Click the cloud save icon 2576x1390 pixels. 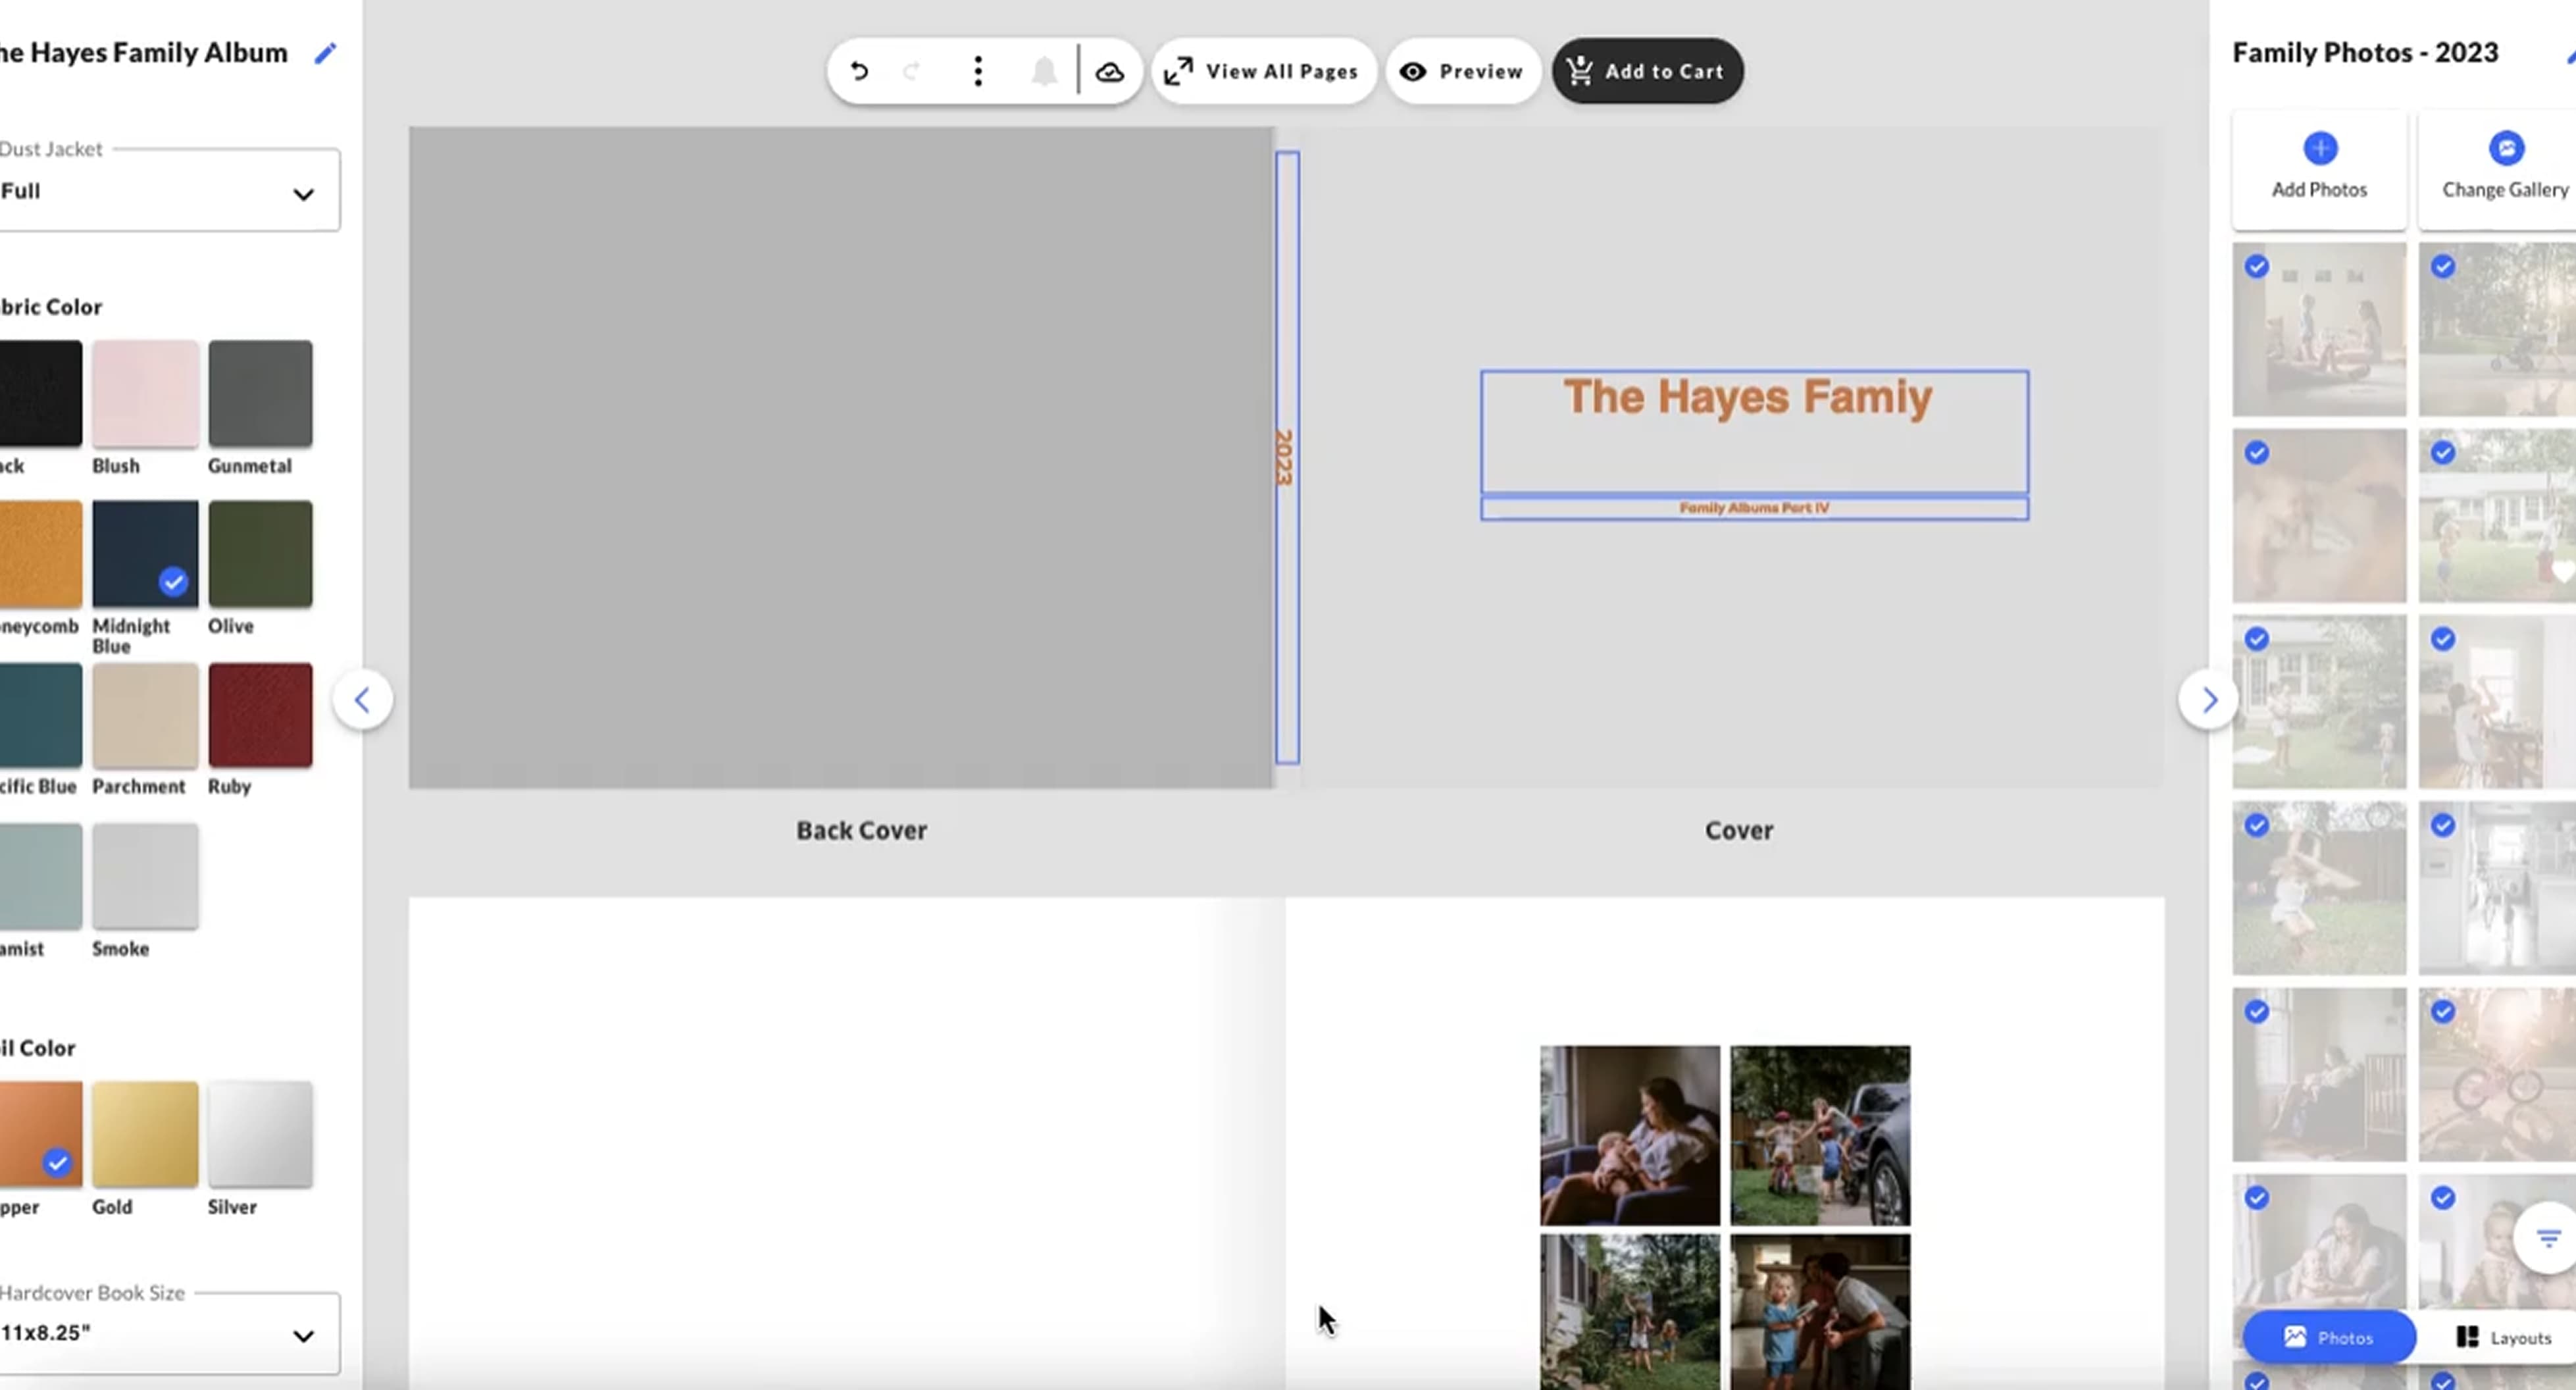click(x=1109, y=72)
